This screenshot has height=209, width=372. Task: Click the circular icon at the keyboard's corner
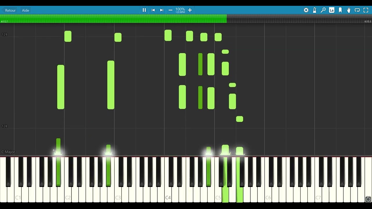point(368,199)
